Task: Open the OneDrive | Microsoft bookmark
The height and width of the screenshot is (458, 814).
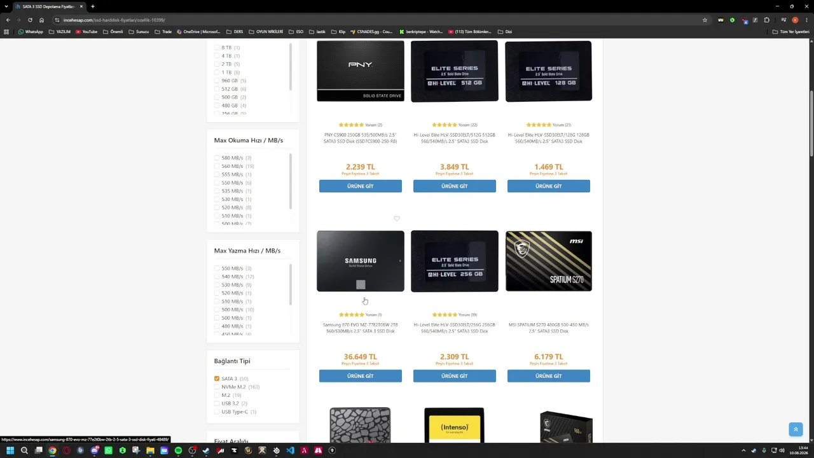Action: pos(198,32)
